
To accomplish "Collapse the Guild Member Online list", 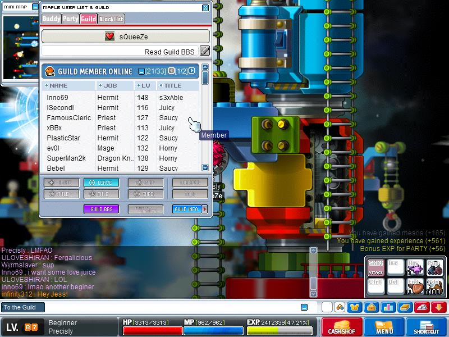I will [x=141, y=71].
